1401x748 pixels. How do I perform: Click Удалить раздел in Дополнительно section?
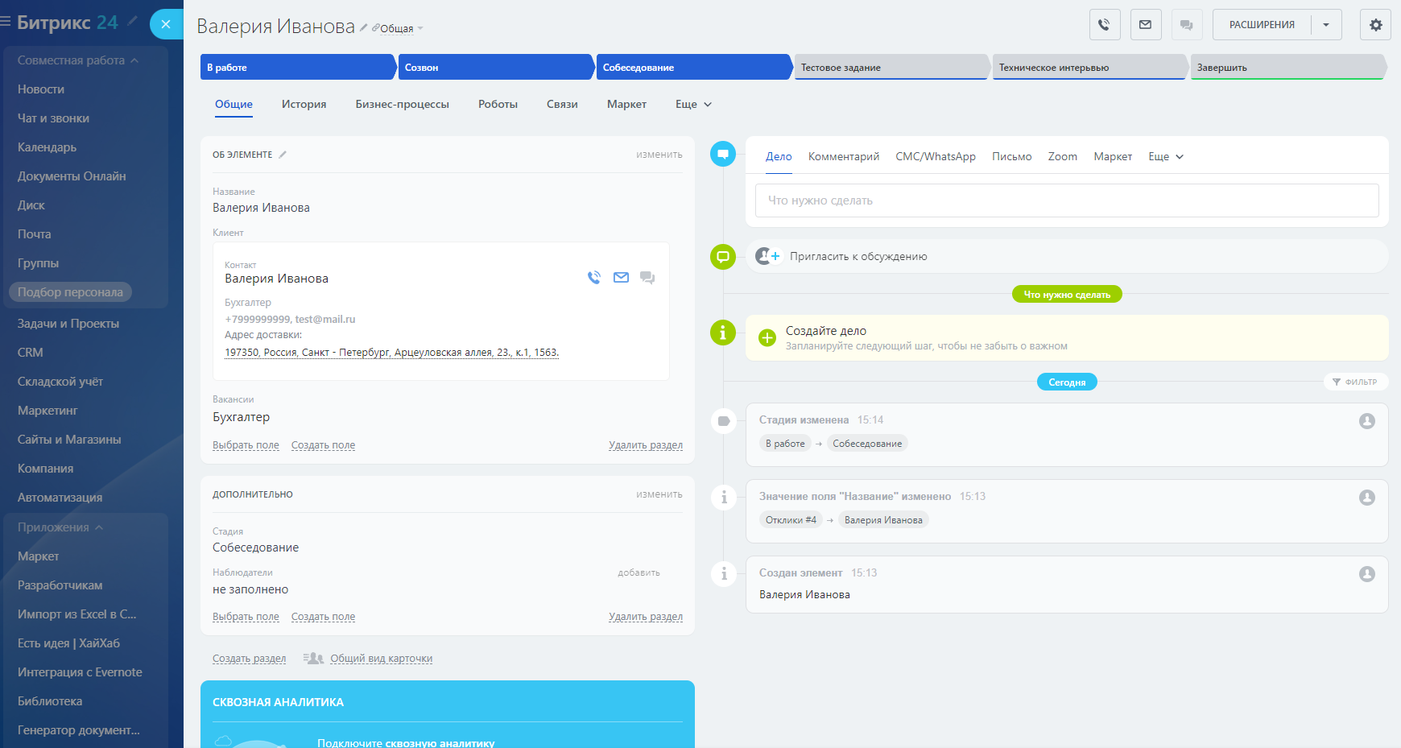point(645,617)
